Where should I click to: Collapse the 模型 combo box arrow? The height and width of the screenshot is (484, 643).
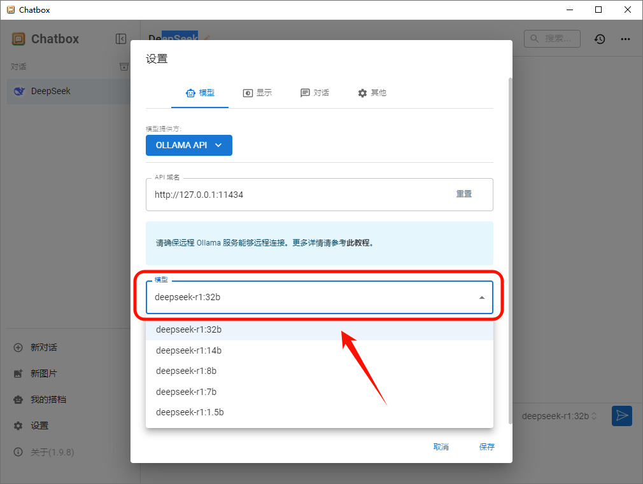(x=481, y=298)
